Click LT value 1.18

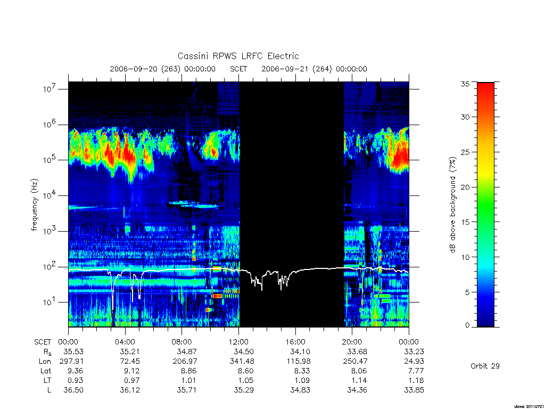[x=416, y=380]
